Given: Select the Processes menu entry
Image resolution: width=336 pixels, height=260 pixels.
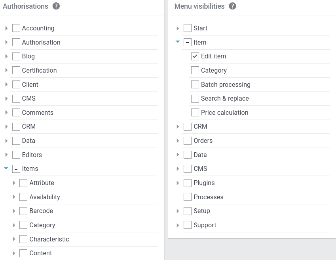Looking at the screenshot, I should [x=209, y=197].
